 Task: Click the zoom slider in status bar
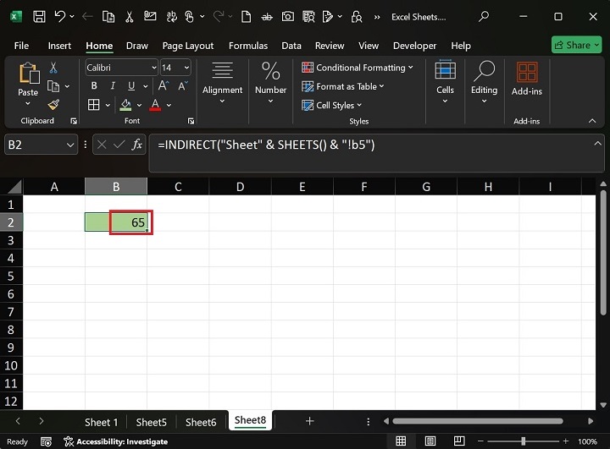[x=523, y=441]
